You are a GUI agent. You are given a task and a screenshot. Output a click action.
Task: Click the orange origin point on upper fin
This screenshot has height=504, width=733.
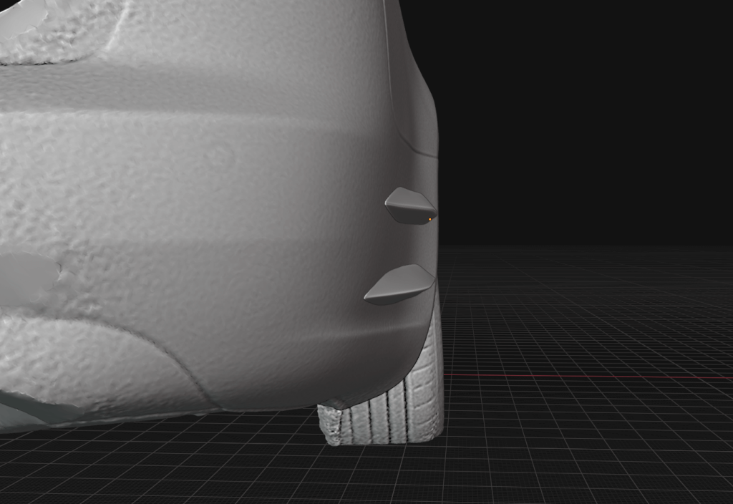click(429, 218)
